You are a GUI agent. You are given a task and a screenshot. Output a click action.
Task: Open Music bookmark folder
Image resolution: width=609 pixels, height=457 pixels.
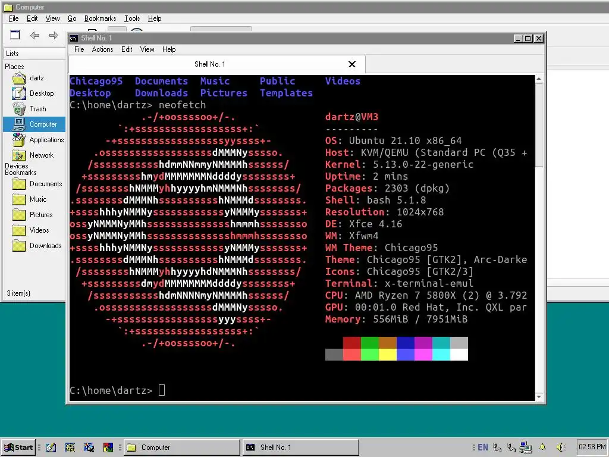pos(34,199)
